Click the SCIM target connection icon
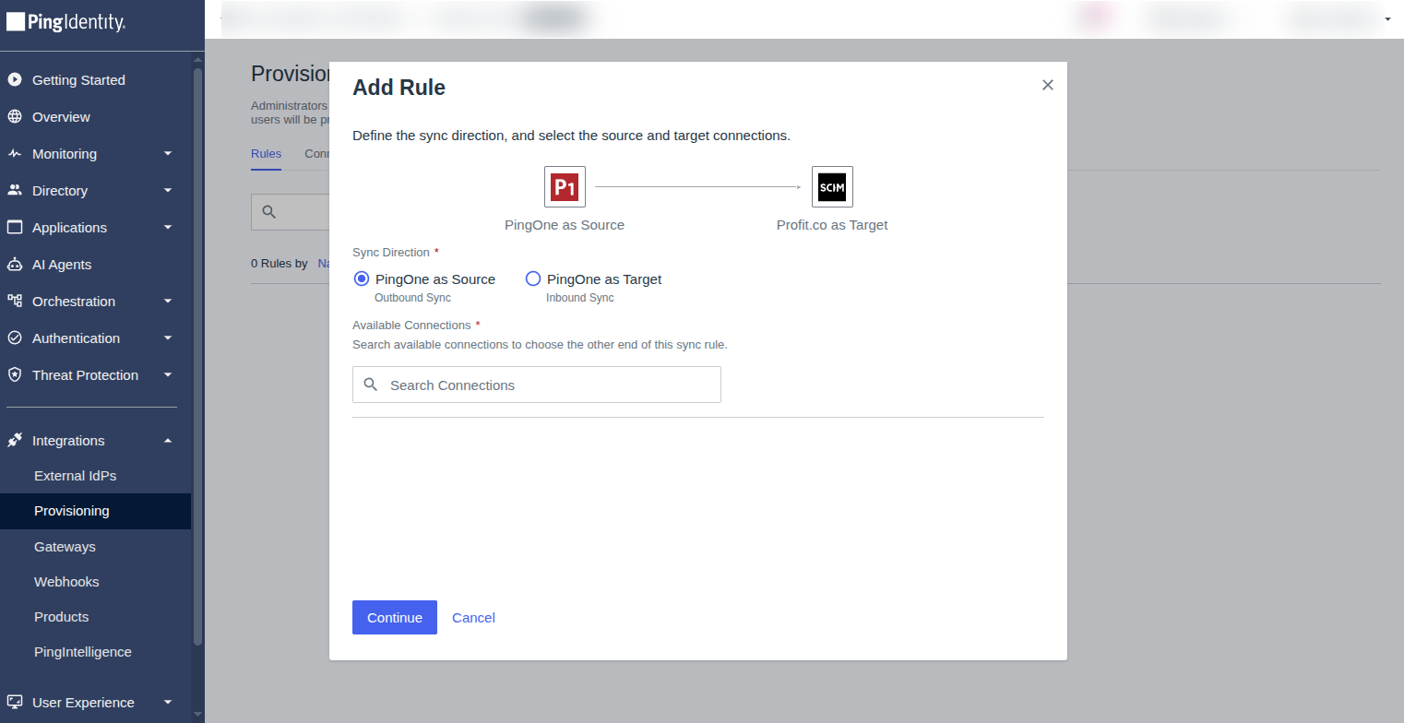This screenshot has height=723, width=1404. [832, 187]
